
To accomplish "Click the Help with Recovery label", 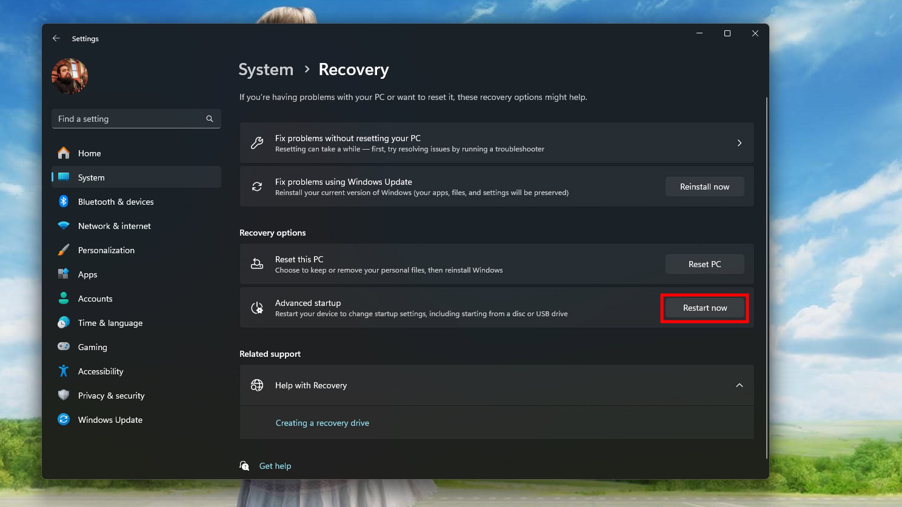I will [311, 385].
